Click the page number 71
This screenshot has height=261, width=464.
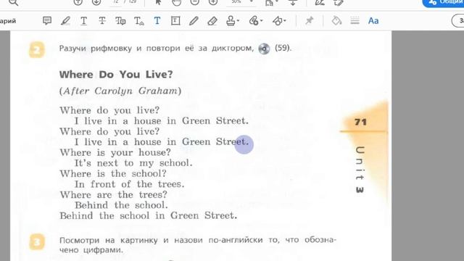click(x=360, y=122)
